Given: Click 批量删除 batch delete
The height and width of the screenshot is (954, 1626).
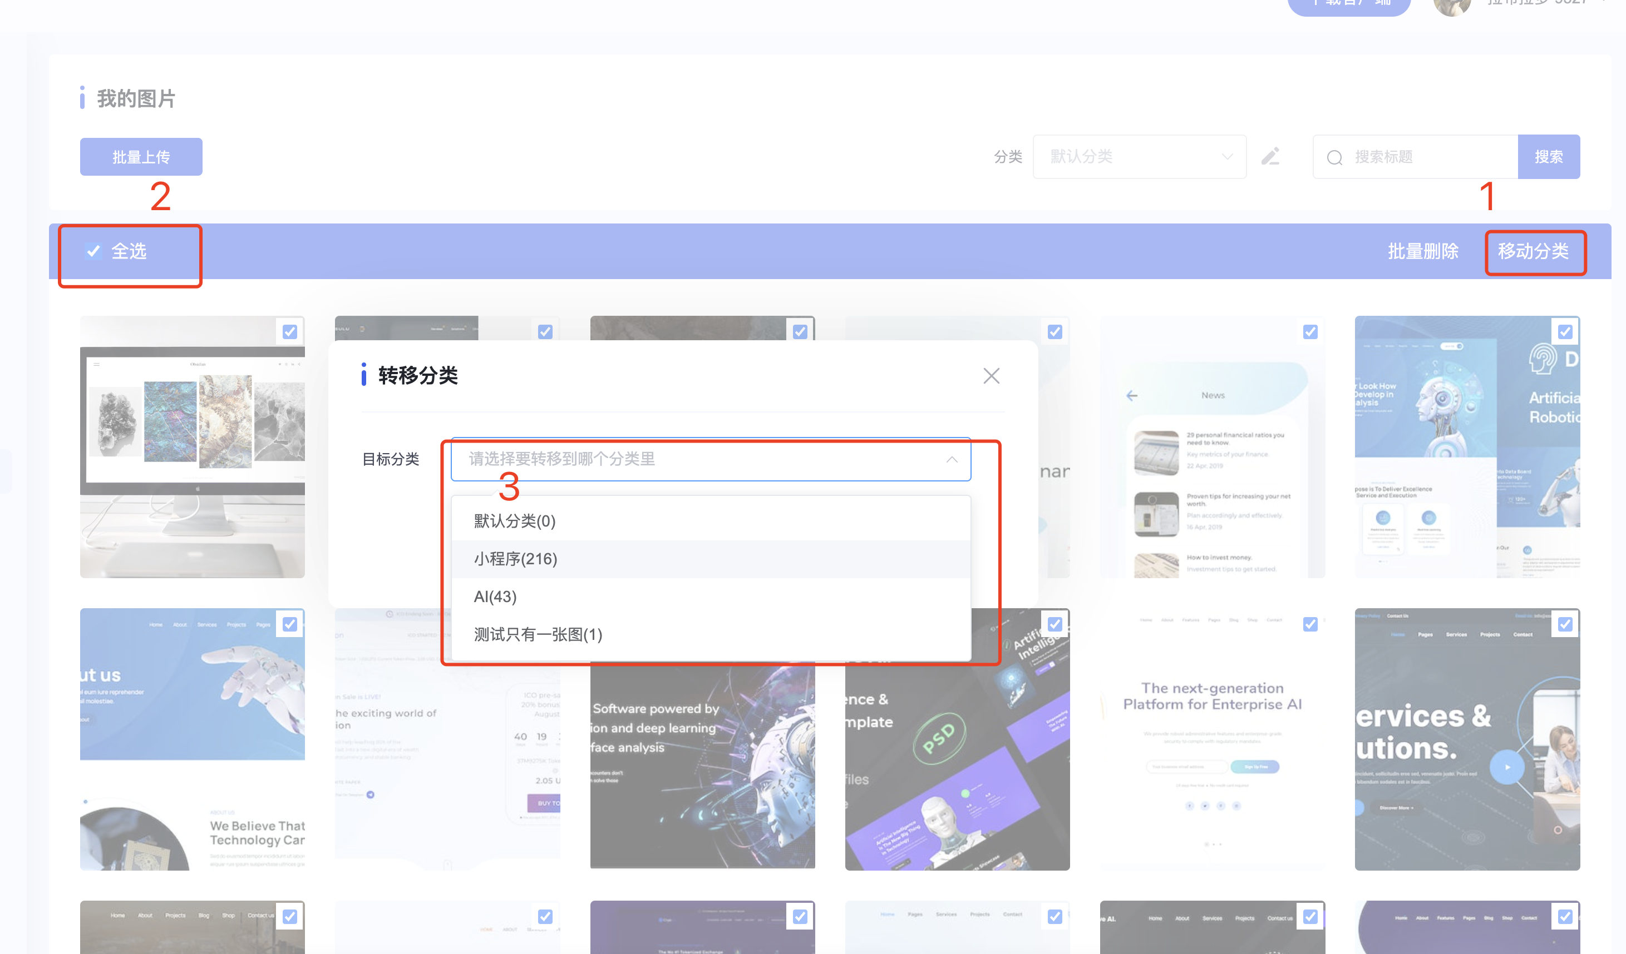Looking at the screenshot, I should coord(1423,251).
